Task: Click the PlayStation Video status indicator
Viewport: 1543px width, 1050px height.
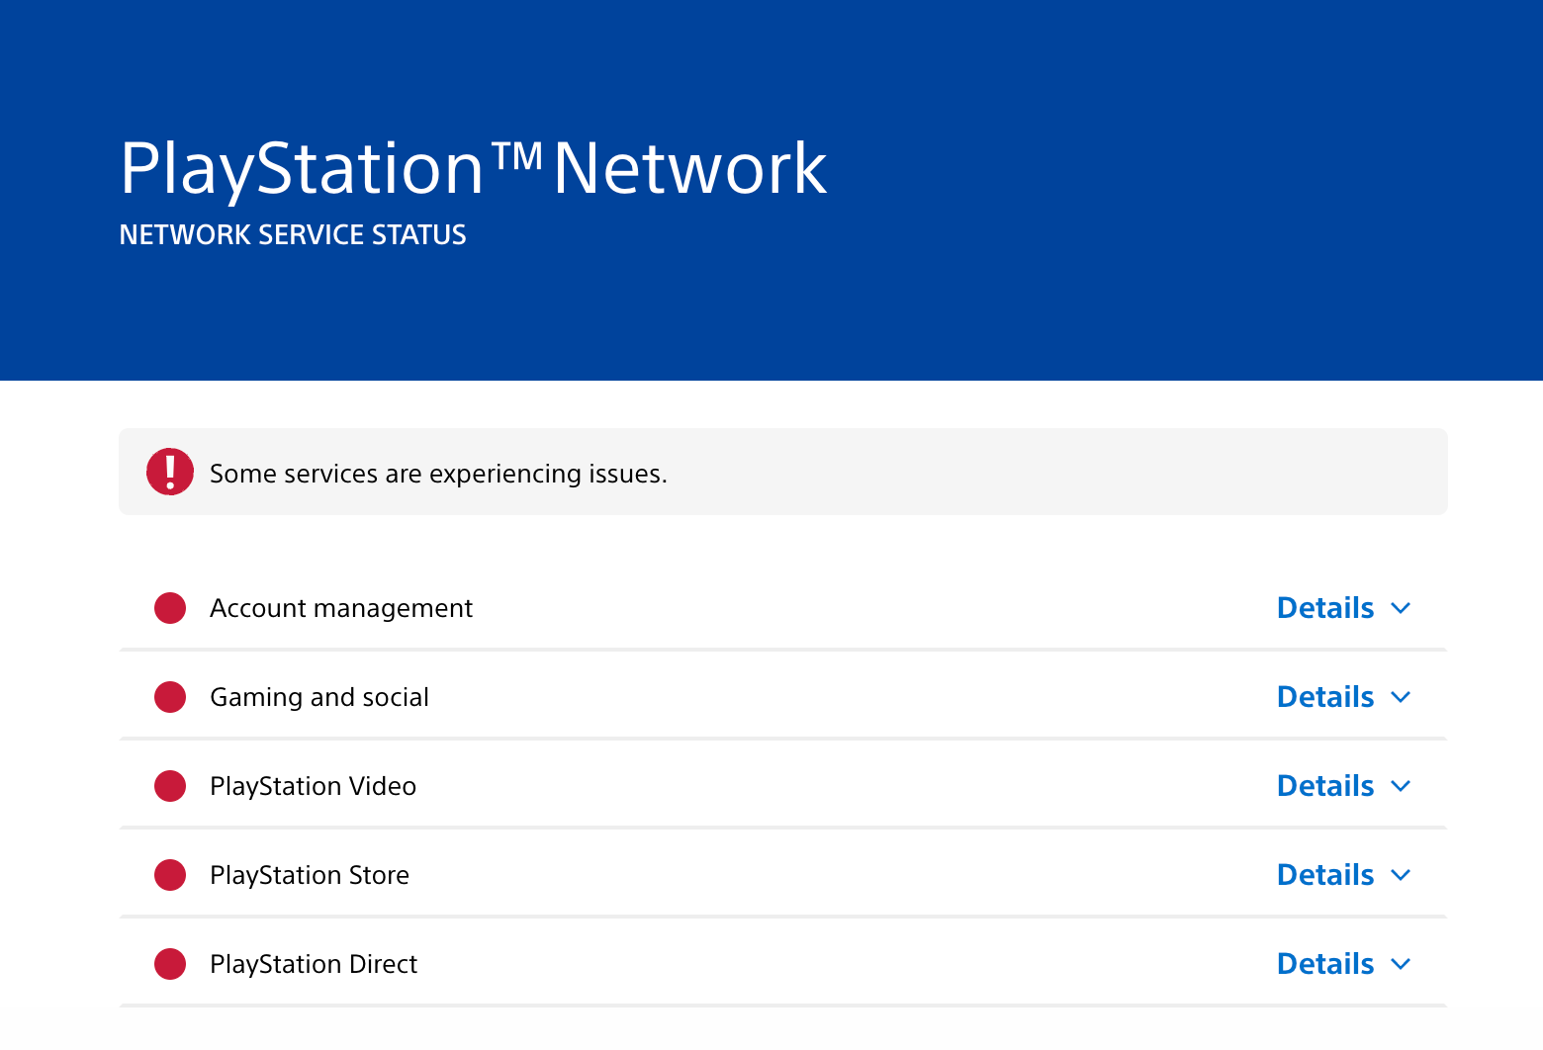Action: 169,786
